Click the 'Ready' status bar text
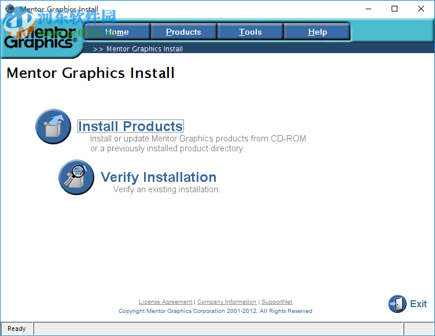Image resolution: width=435 pixels, height=336 pixels. 17,328
